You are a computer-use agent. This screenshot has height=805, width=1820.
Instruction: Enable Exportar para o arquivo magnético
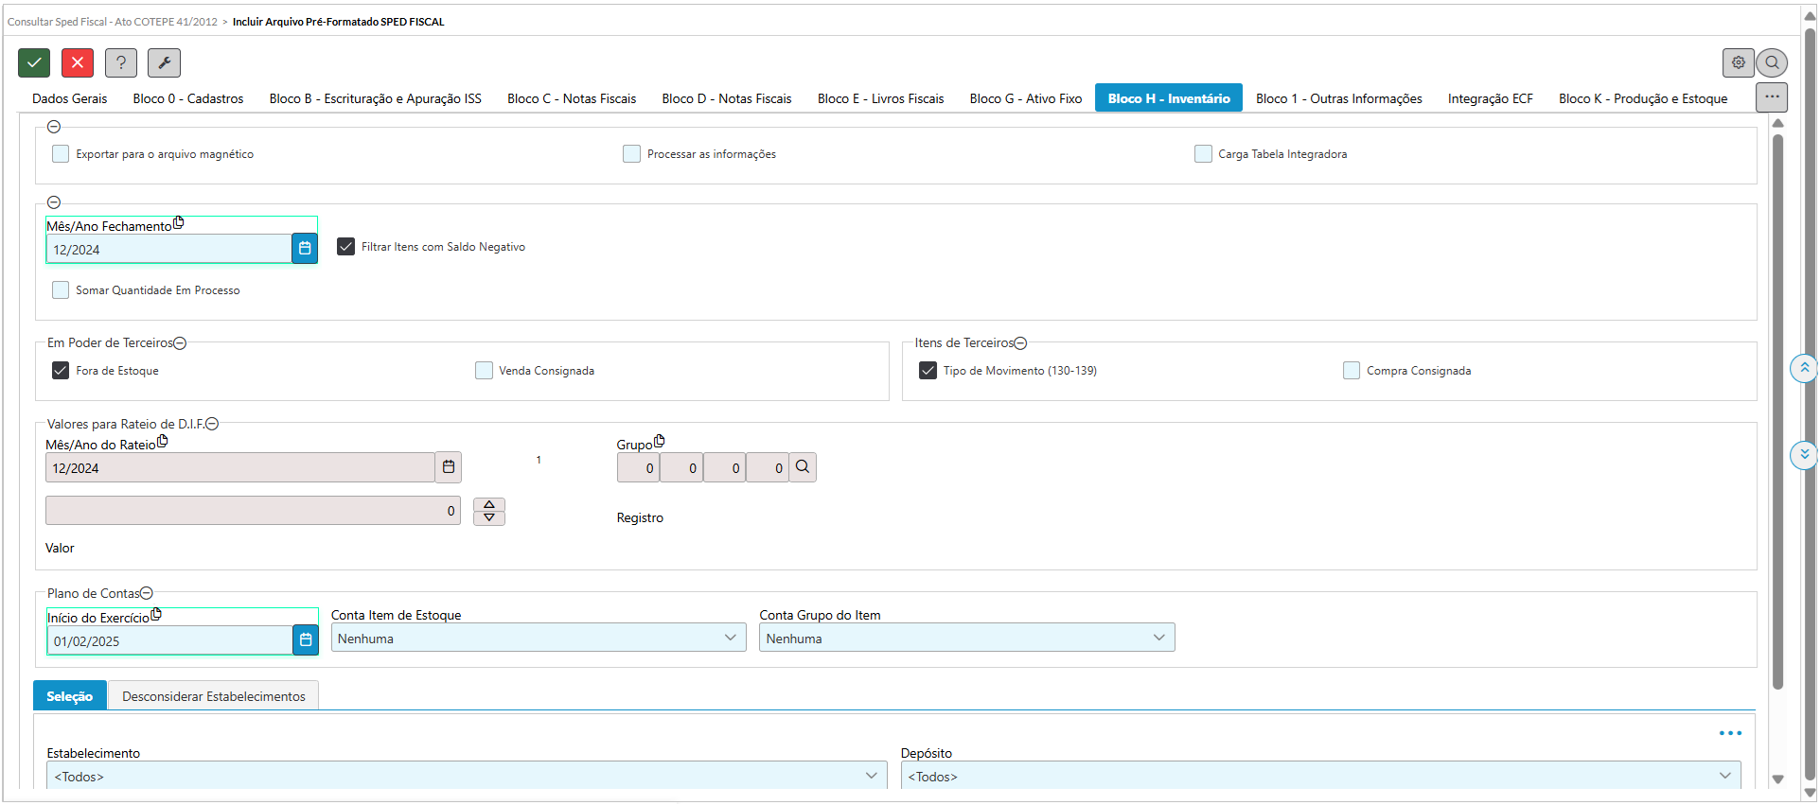coord(61,154)
